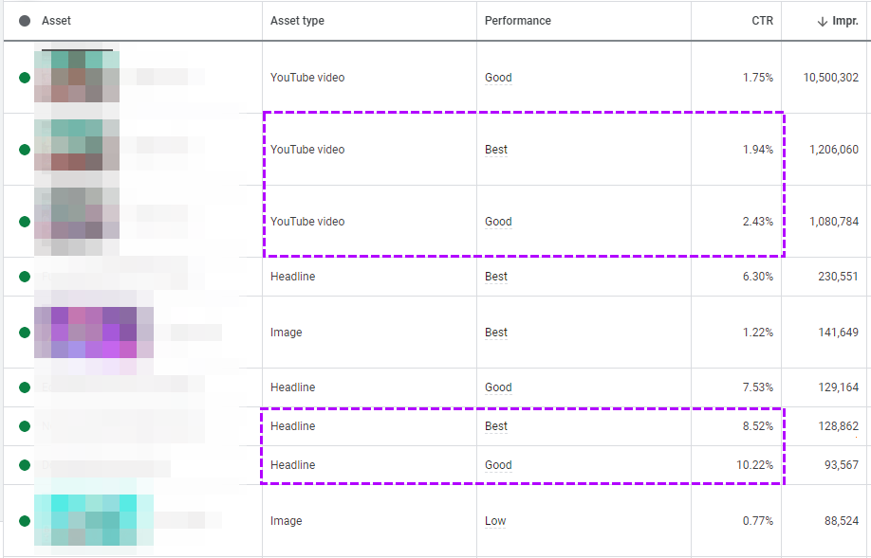Image resolution: width=871 pixels, height=558 pixels.
Task: Click status dot for the Low performance image
Action: [25, 521]
